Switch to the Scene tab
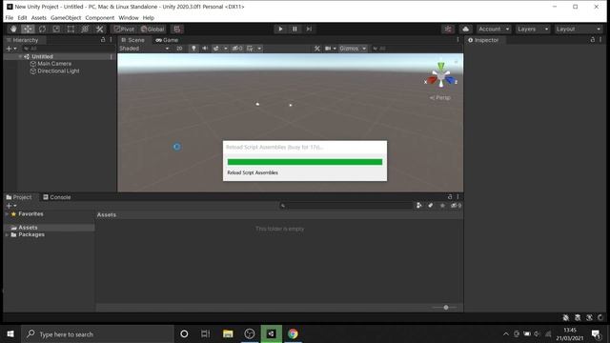 click(x=133, y=40)
